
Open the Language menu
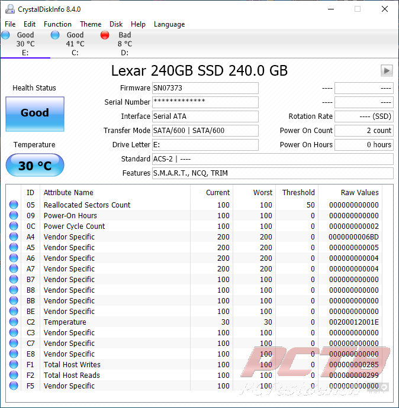point(169,24)
